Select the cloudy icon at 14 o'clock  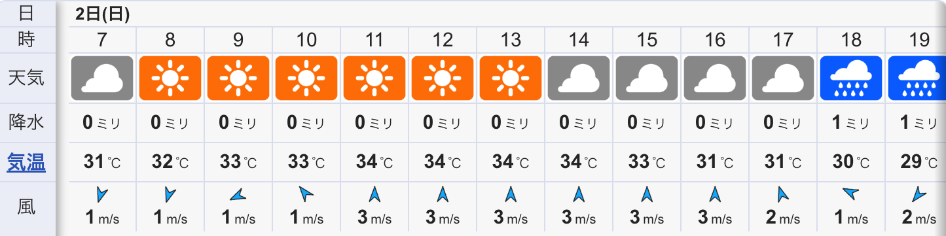[x=579, y=78]
